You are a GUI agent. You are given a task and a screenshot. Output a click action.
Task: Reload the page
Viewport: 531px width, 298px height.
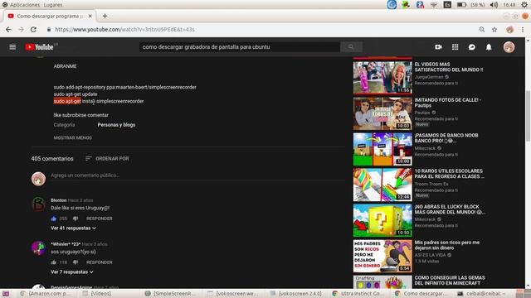(33, 30)
